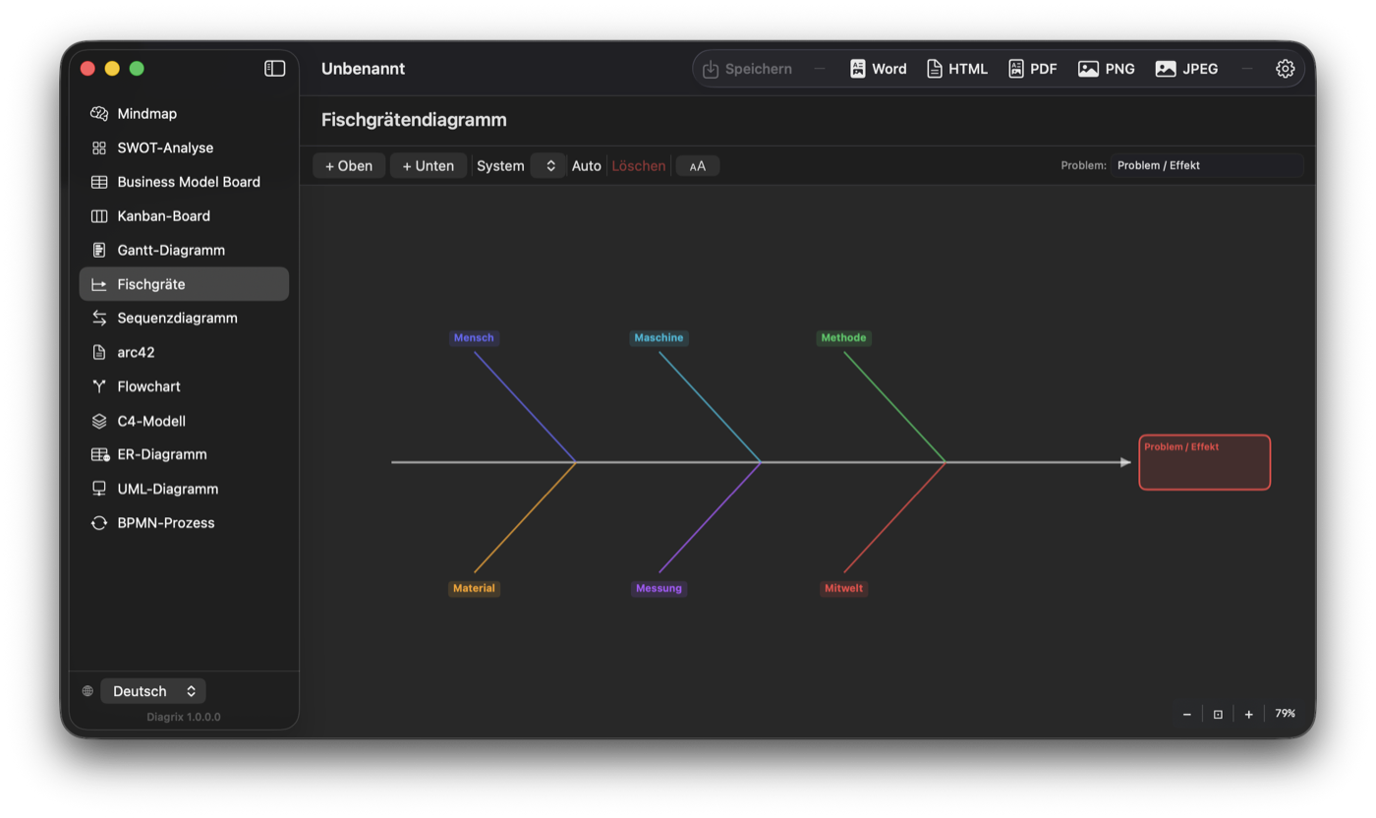1376x818 pixels.
Task: Click the Sequenzdiagramm arrows icon
Action: pyautogui.click(x=99, y=318)
